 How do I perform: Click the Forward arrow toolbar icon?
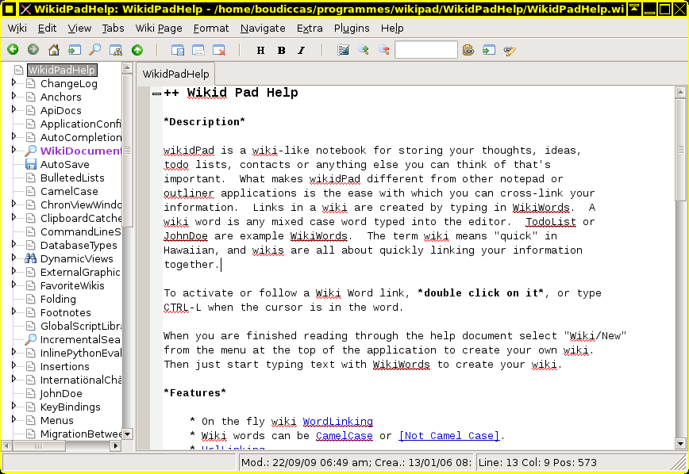(33, 50)
